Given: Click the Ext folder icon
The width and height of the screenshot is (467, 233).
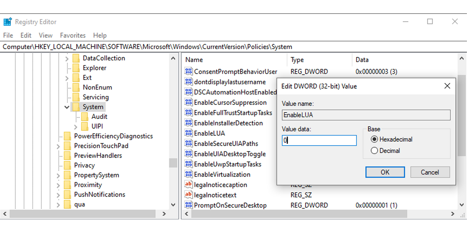Looking at the screenshot, I should pyautogui.click(x=76, y=77).
